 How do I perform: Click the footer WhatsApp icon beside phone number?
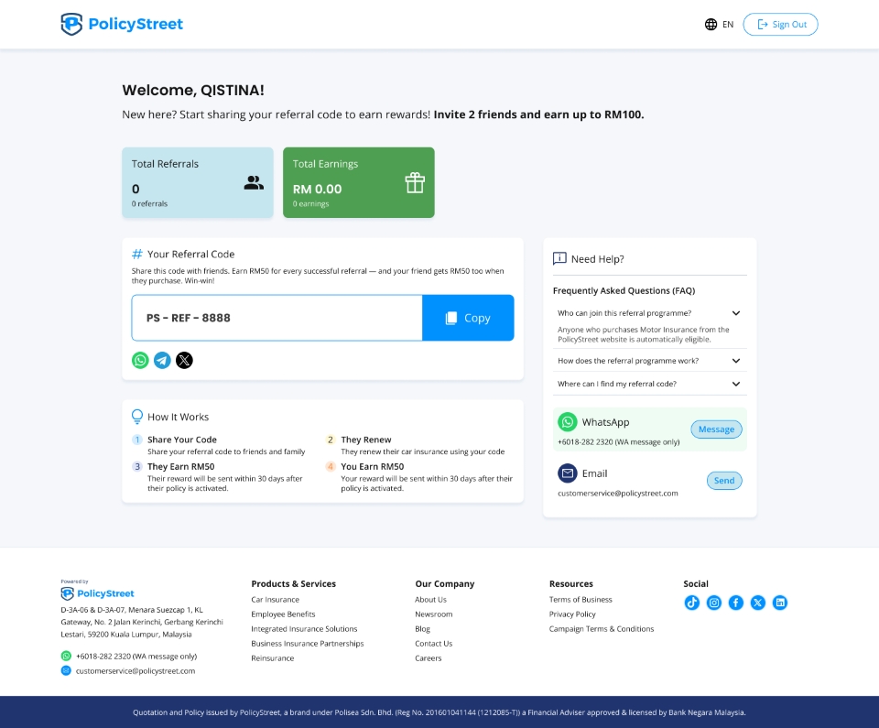coord(66,656)
